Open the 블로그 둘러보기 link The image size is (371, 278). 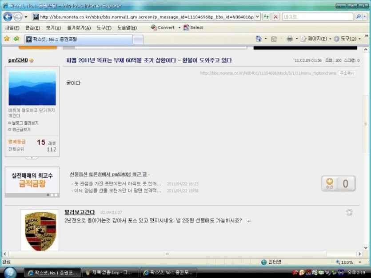[x=24, y=123]
